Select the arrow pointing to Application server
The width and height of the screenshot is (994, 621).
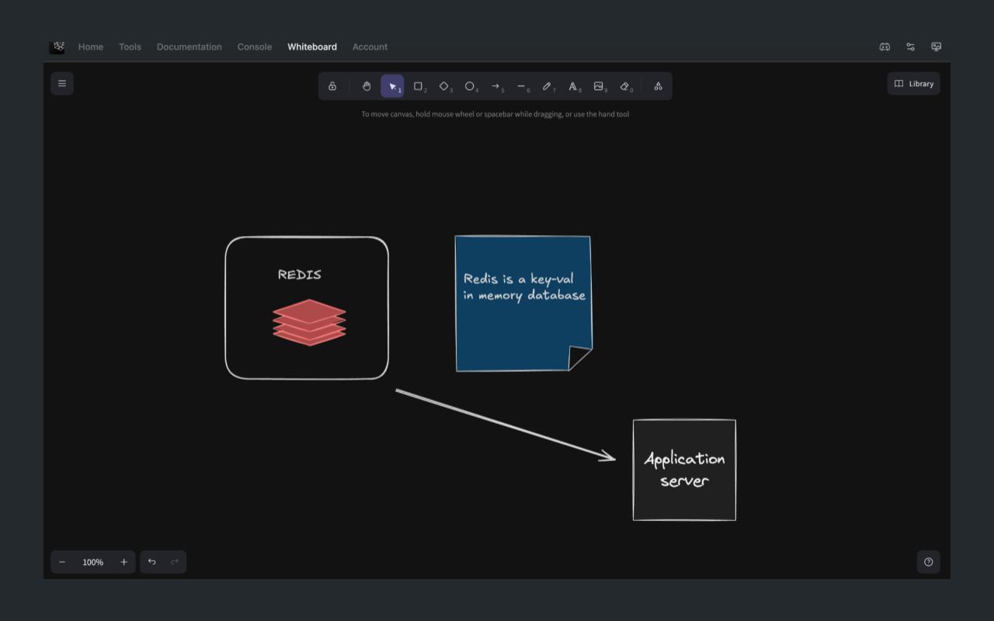click(506, 425)
